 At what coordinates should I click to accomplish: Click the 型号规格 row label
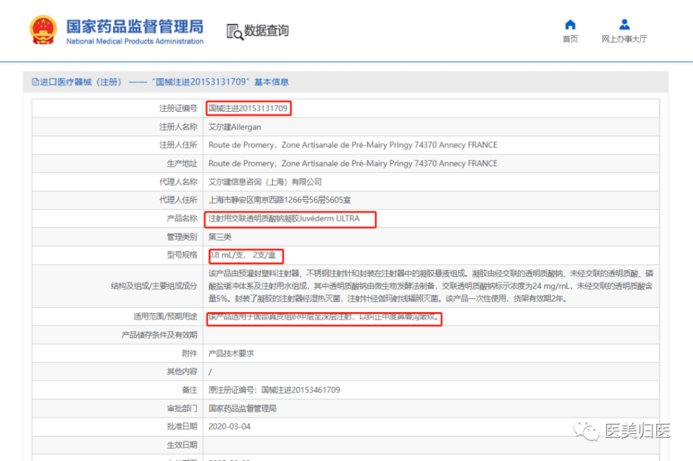181,255
